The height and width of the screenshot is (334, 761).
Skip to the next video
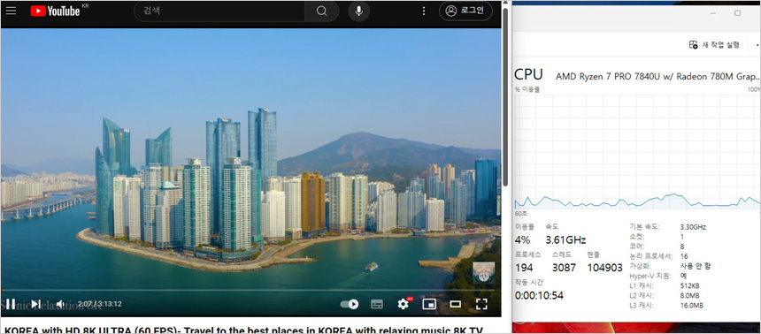tap(35, 304)
